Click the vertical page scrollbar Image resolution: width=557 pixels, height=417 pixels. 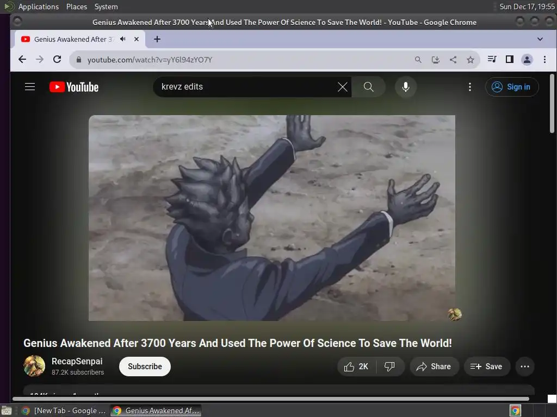(x=552, y=104)
